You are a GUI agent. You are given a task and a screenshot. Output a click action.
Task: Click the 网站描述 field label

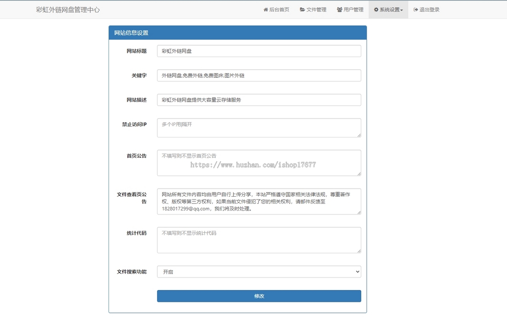click(x=136, y=100)
